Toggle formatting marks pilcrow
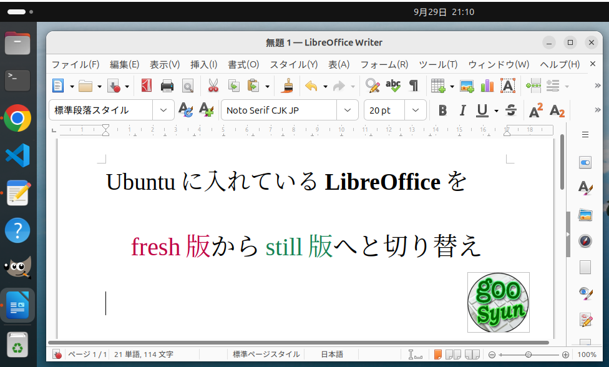Viewport: 609px width, 367px height. 414,86
